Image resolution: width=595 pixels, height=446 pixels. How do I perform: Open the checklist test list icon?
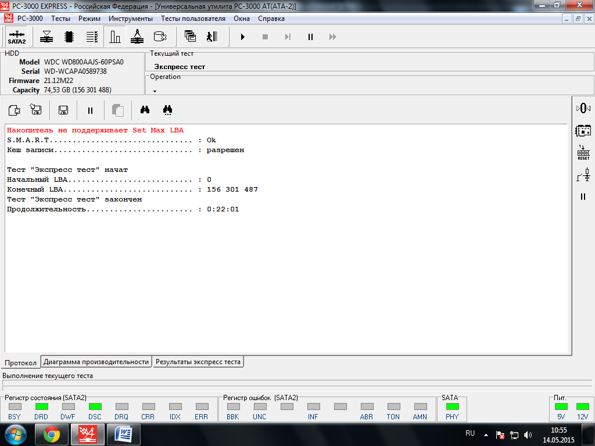coord(92,37)
